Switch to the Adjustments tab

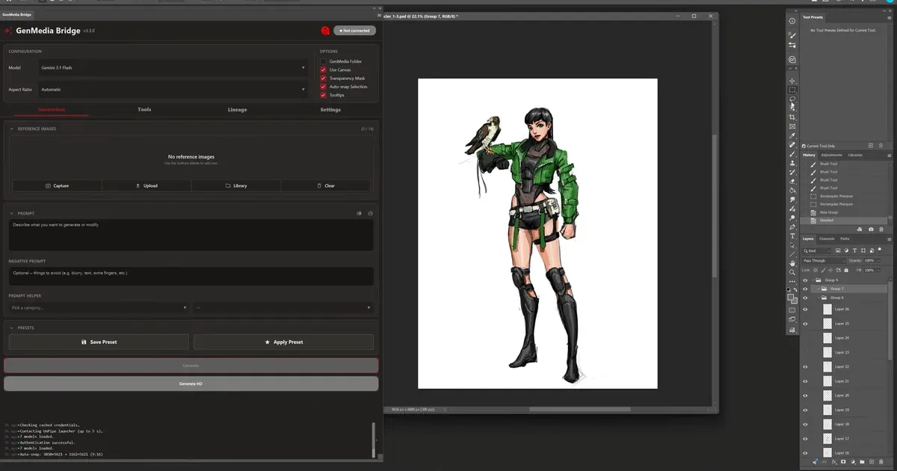click(832, 155)
